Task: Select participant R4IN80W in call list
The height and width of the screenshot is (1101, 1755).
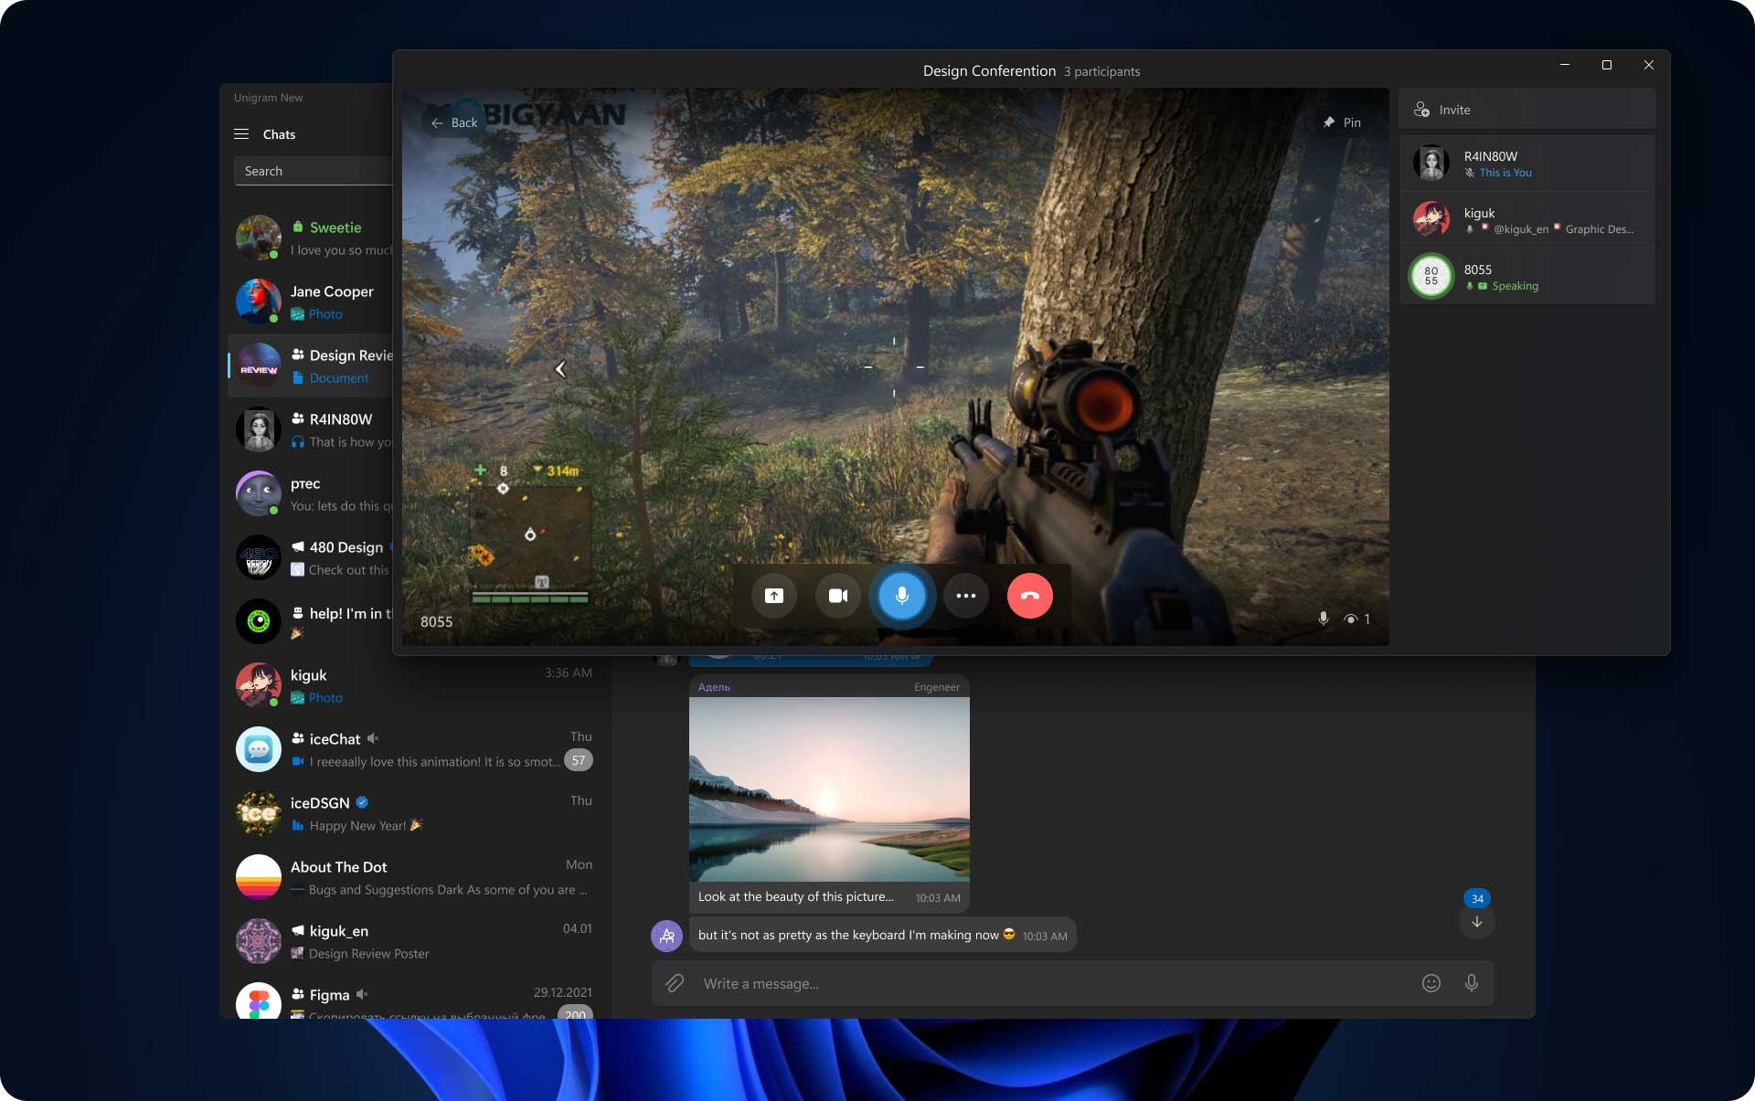Action: point(1526,164)
